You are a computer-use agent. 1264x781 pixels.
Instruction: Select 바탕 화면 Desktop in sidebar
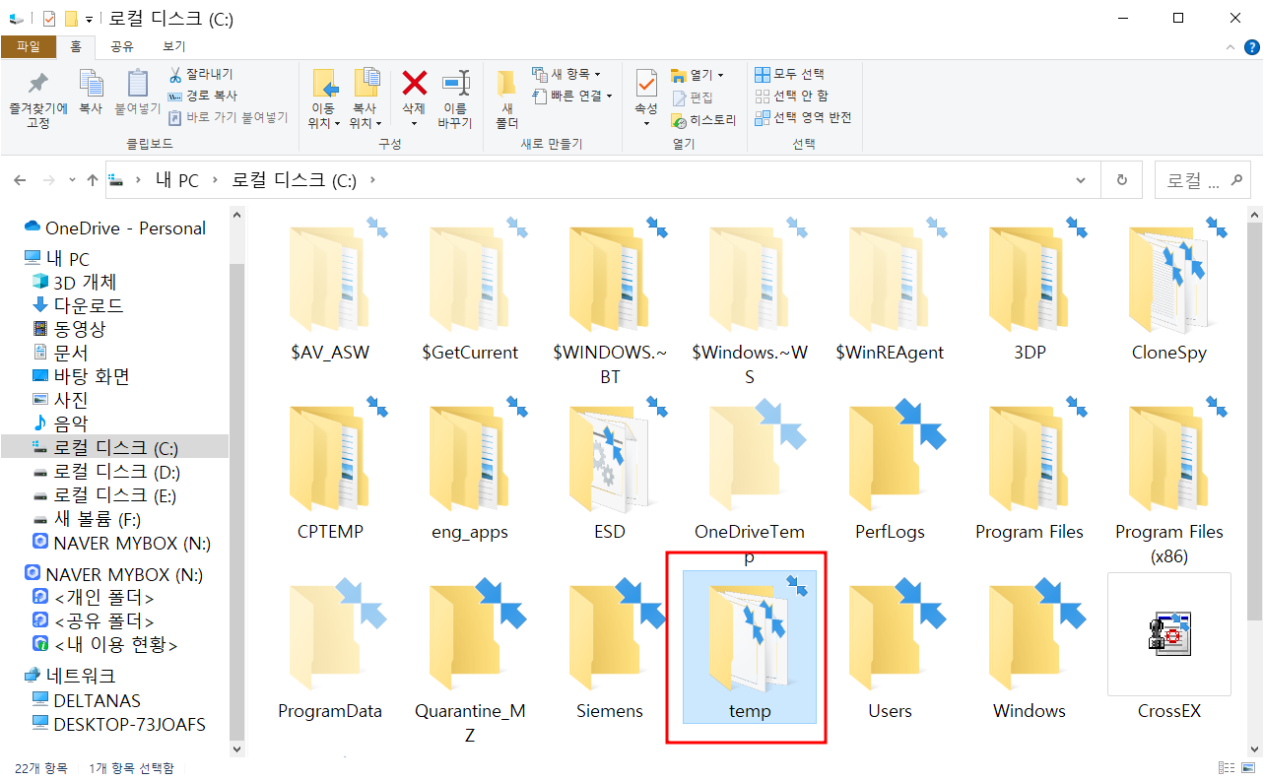pyautogui.click(x=81, y=376)
